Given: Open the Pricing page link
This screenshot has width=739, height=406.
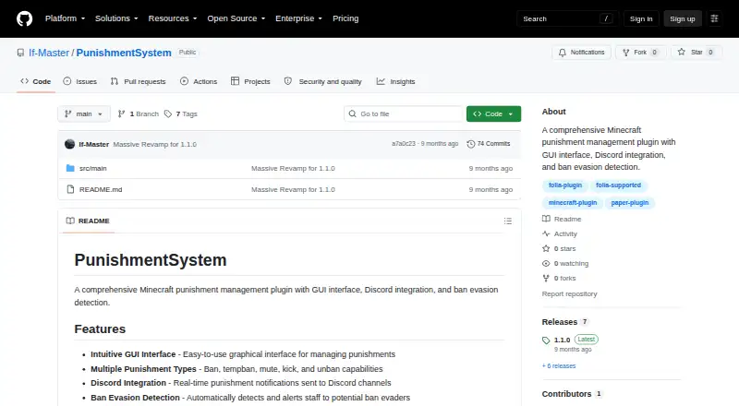Looking at the screenshot, I should point(345,18).
